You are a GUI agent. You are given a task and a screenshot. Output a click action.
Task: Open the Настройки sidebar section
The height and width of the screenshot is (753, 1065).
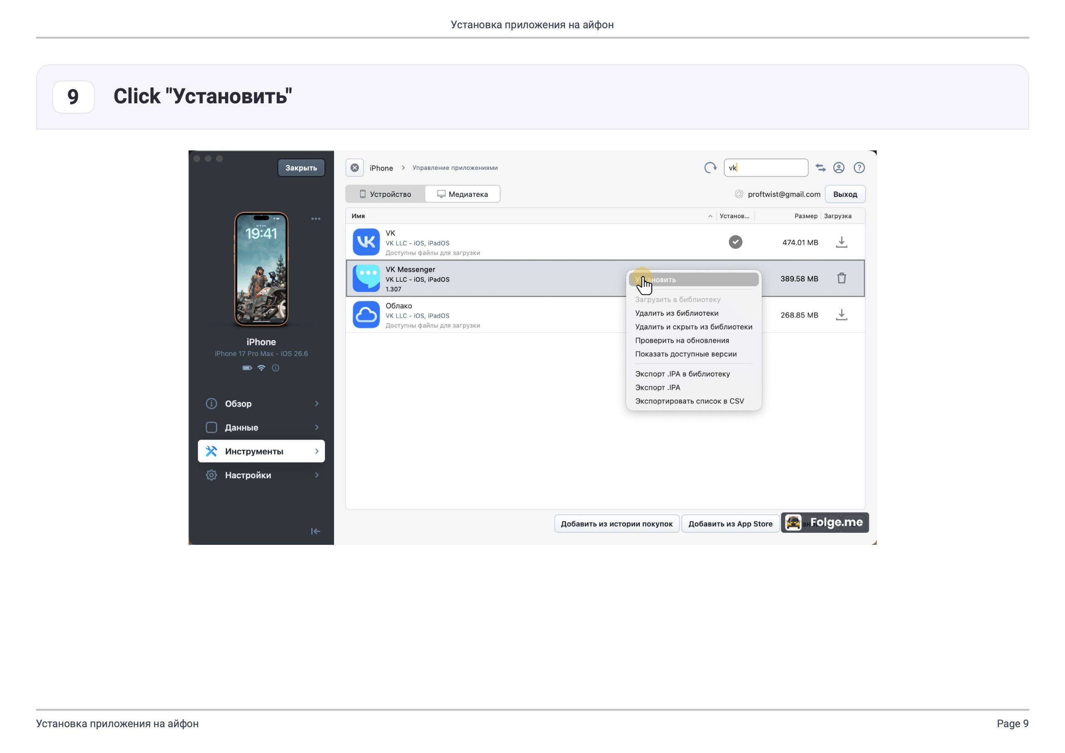coord(261,475)
